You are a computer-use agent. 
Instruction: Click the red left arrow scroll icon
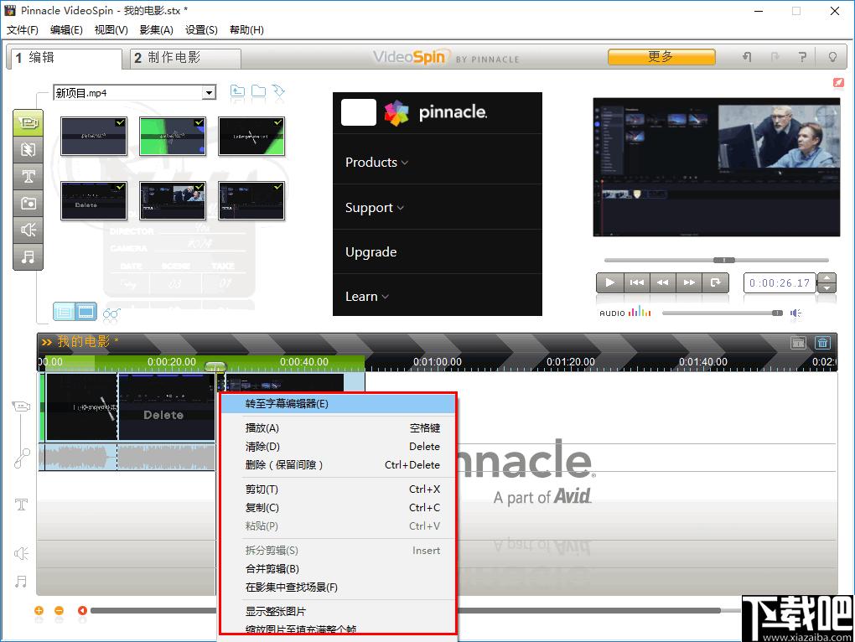click(x=82, y=610)
